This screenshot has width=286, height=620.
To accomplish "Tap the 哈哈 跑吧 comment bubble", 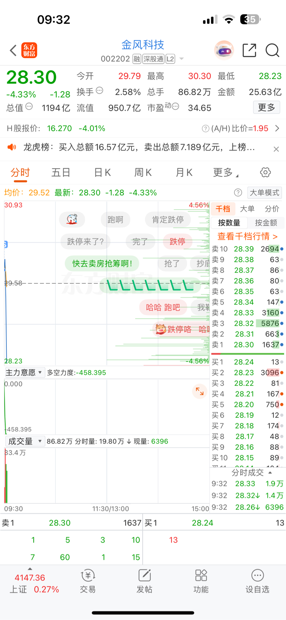I will [163, 307].
